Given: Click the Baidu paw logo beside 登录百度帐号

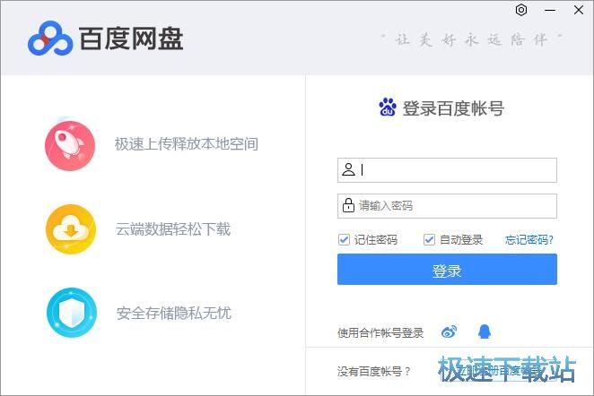Looking at the screenshot, I should tap(388, 107).
